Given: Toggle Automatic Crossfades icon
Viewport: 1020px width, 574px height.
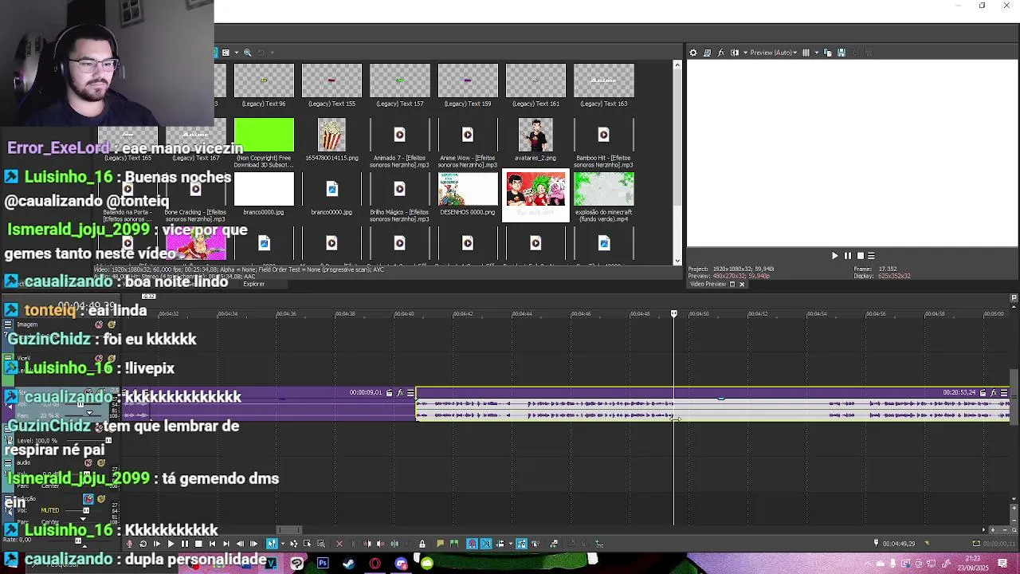Looking at the screenshot, I should [x=486, y=544].
